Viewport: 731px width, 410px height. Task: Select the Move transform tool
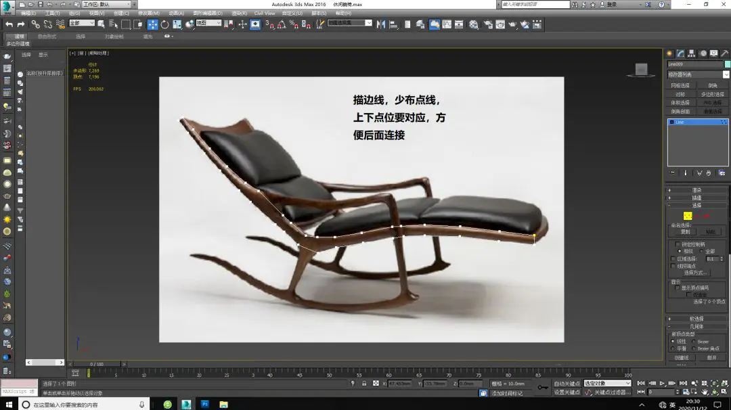pyautogui.click(x=152, y=24)
